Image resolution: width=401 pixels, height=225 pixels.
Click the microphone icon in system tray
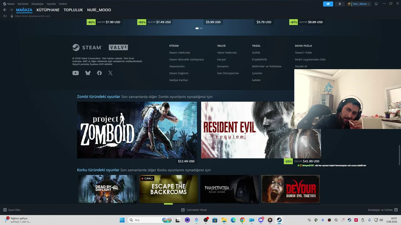[x=370, y=220]
